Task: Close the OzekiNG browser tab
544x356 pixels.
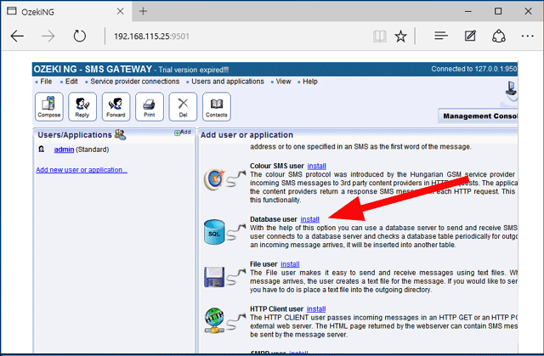Action: click(x=120, y=11)
